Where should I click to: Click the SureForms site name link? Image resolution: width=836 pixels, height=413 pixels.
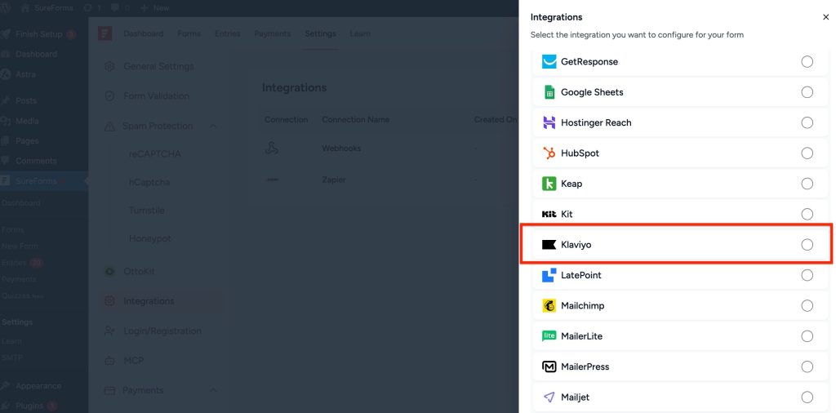pyautogui.click(x=47, y=8)
